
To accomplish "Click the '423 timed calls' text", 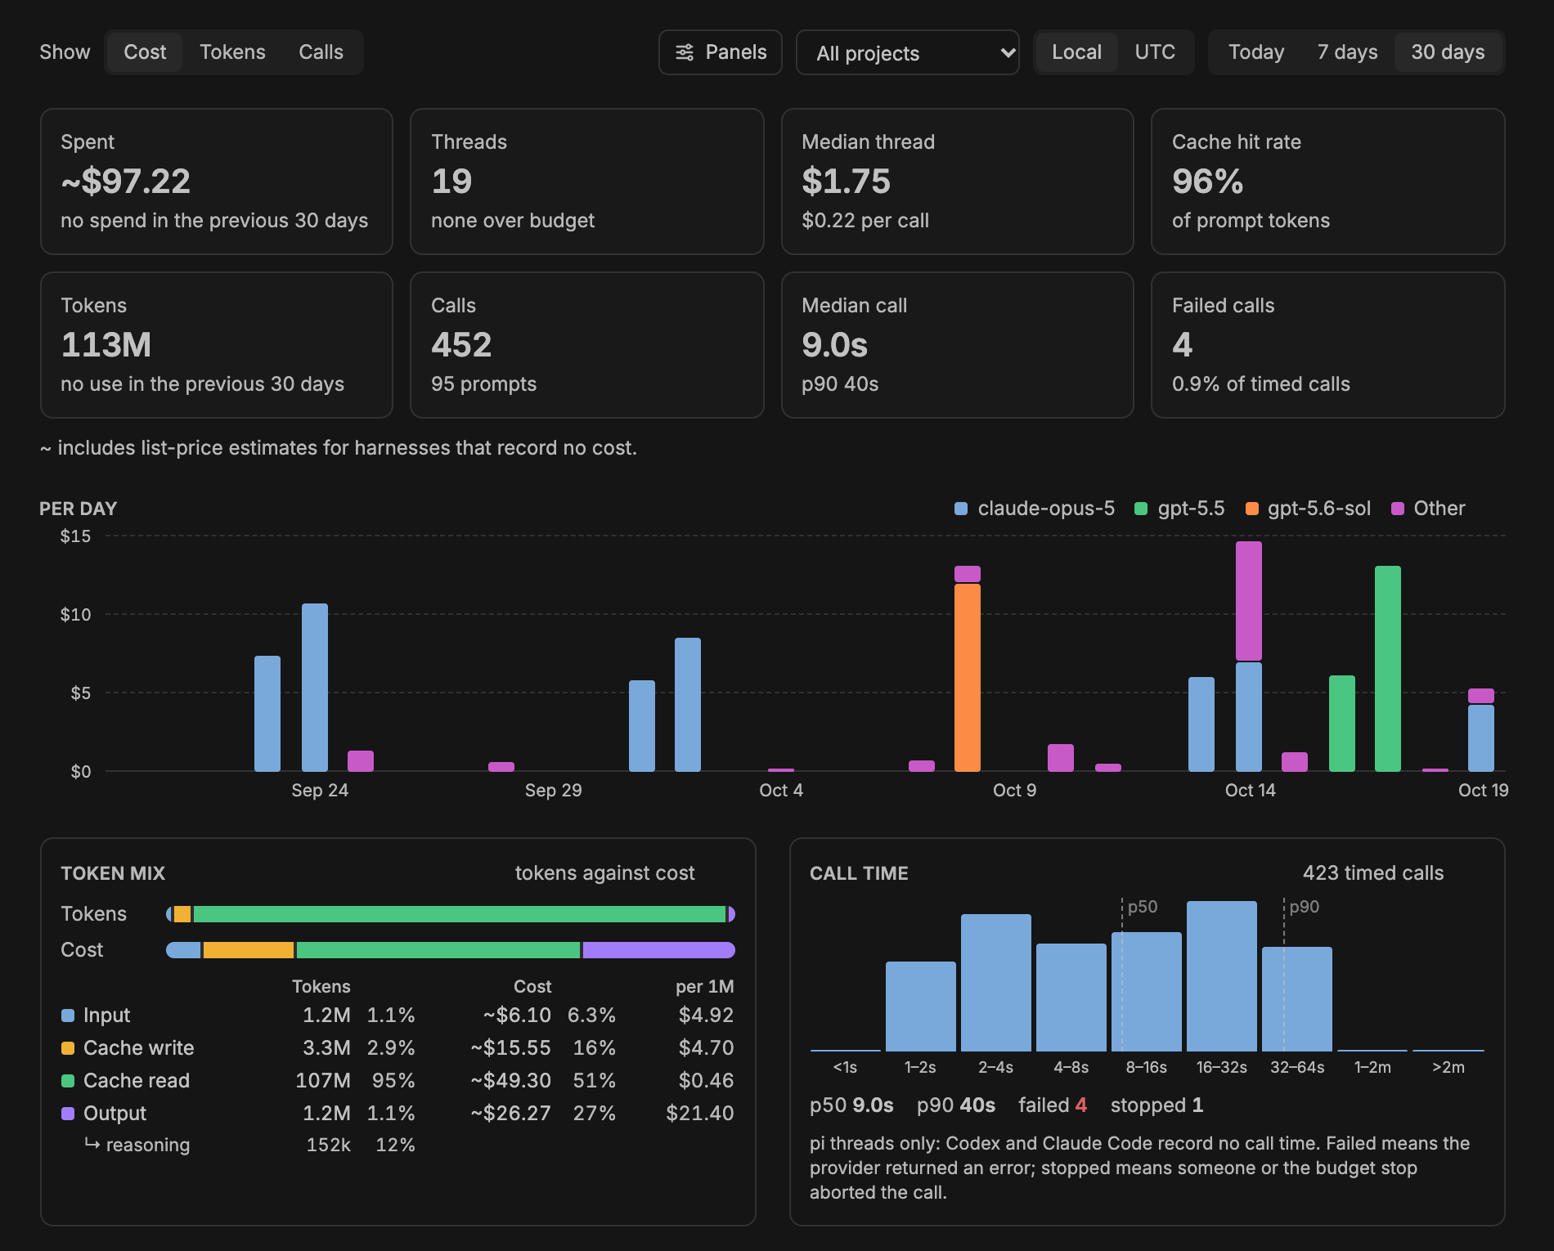I will tap(1373, 873).
